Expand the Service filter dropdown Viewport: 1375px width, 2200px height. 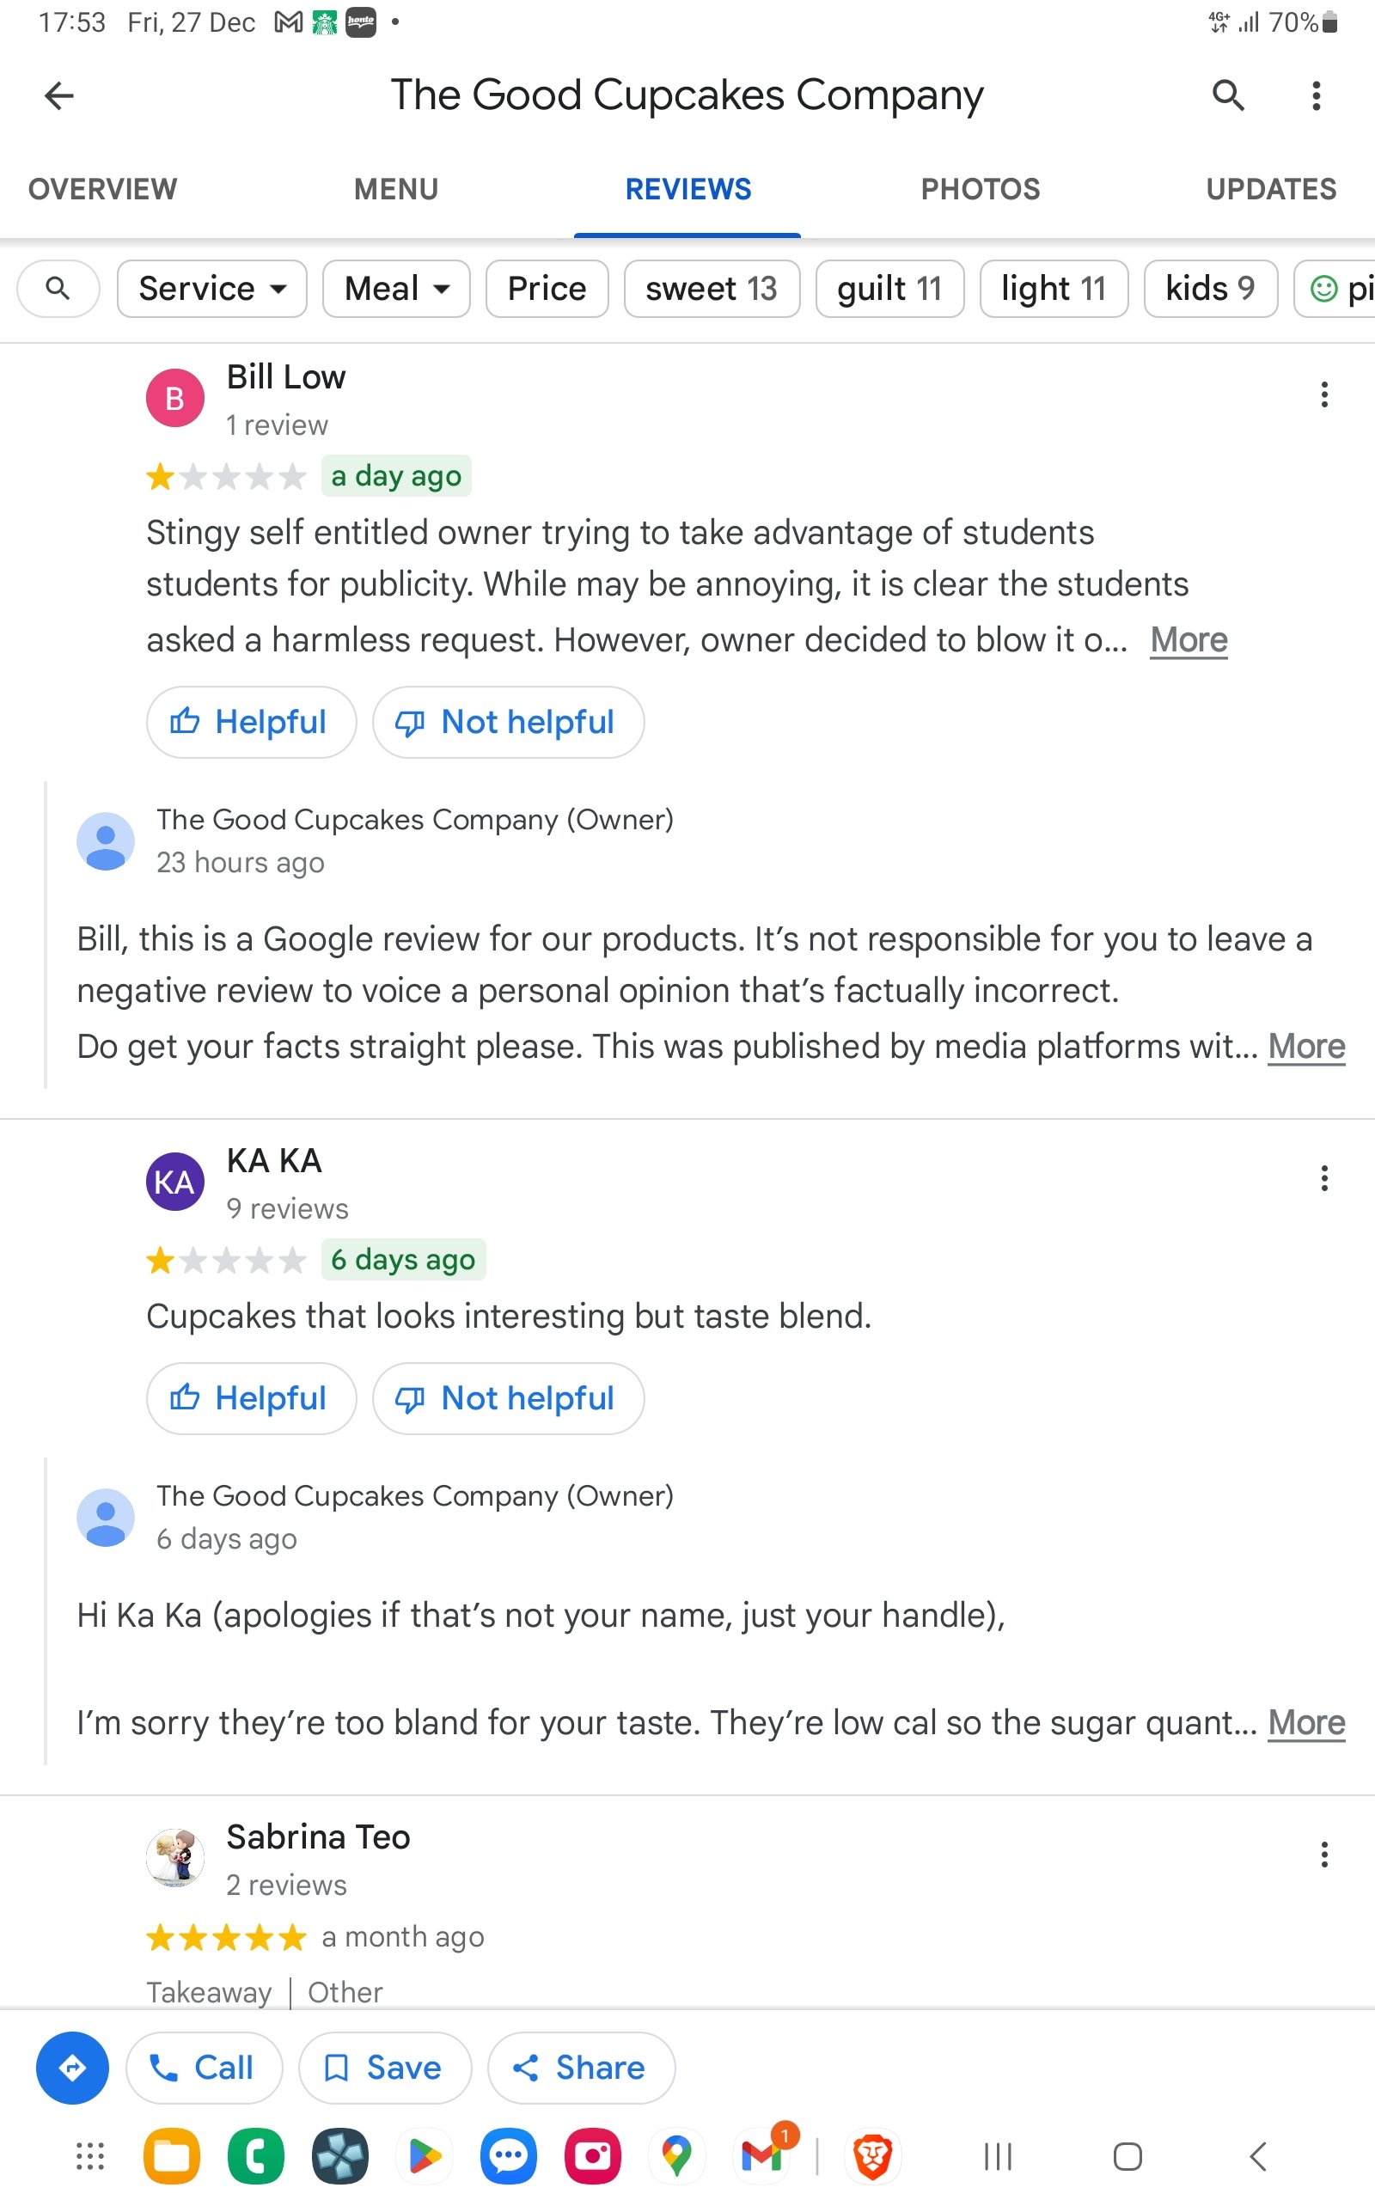(212, 289)
